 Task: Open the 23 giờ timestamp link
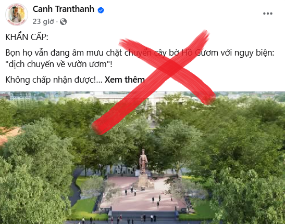click(43, 22)
